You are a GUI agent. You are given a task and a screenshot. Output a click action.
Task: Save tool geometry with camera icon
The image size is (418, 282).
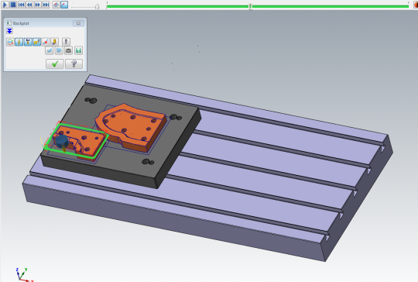click(69, 50)
